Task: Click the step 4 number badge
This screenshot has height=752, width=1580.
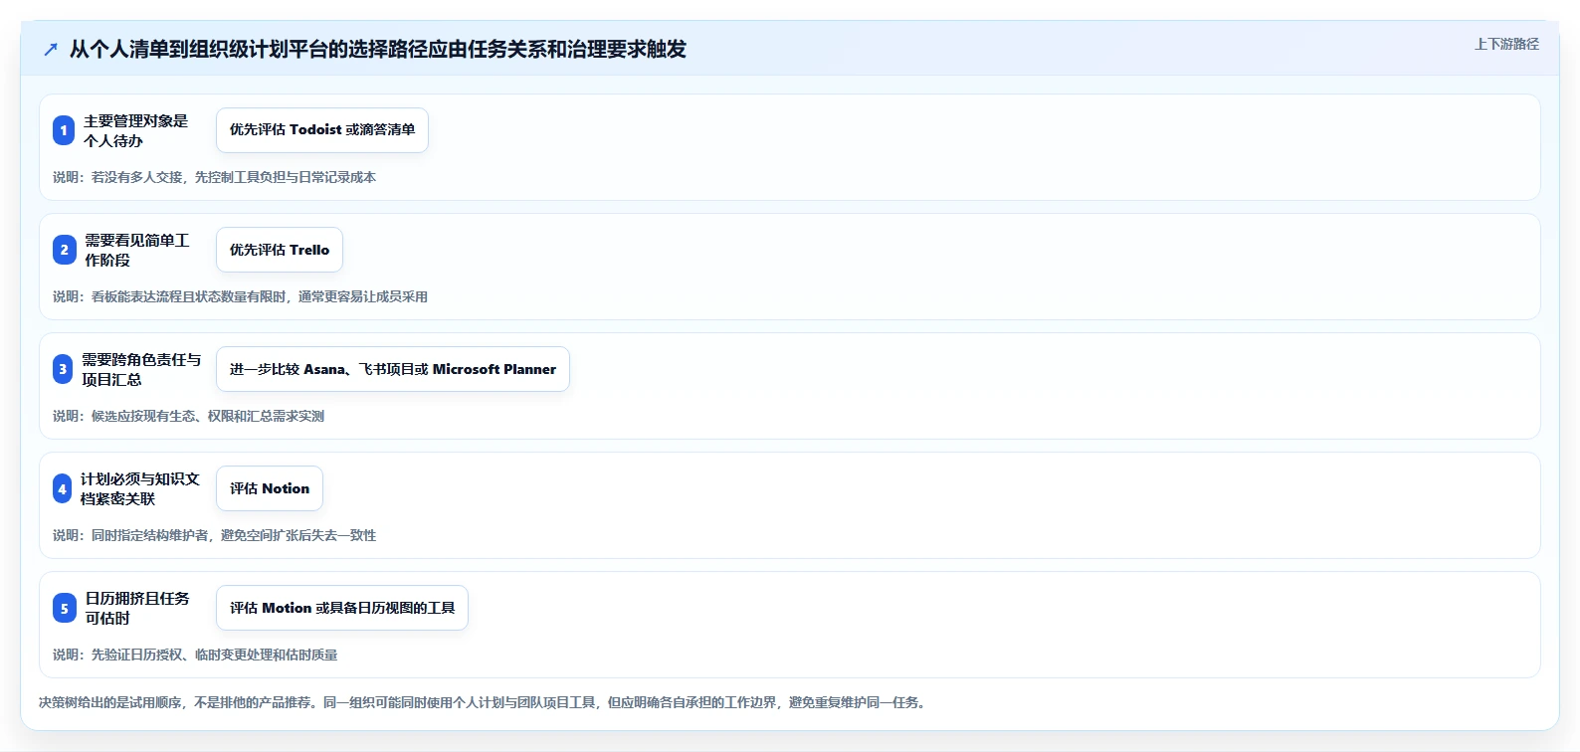Action: click(62, 488)
